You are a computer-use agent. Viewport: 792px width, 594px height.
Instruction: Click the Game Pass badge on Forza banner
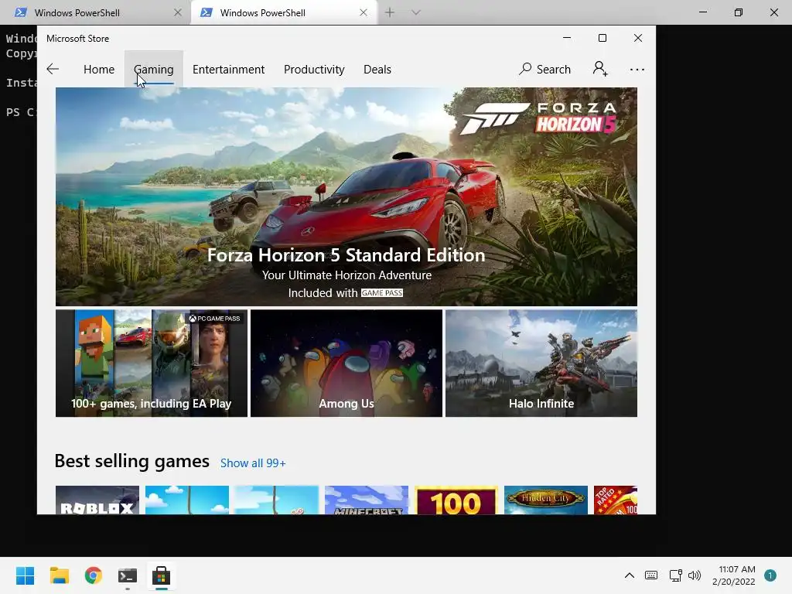tap(382, 293)
